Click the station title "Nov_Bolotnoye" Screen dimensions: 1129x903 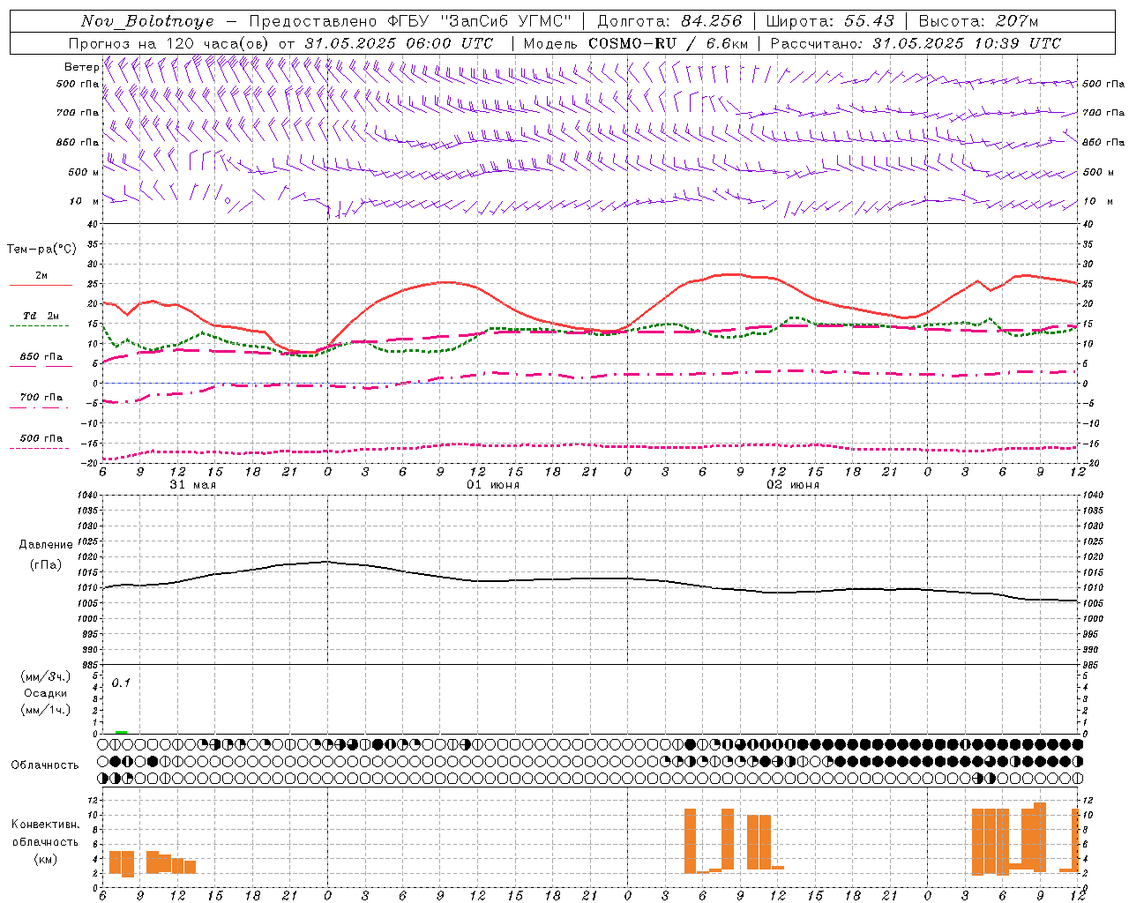coord(147,21)
